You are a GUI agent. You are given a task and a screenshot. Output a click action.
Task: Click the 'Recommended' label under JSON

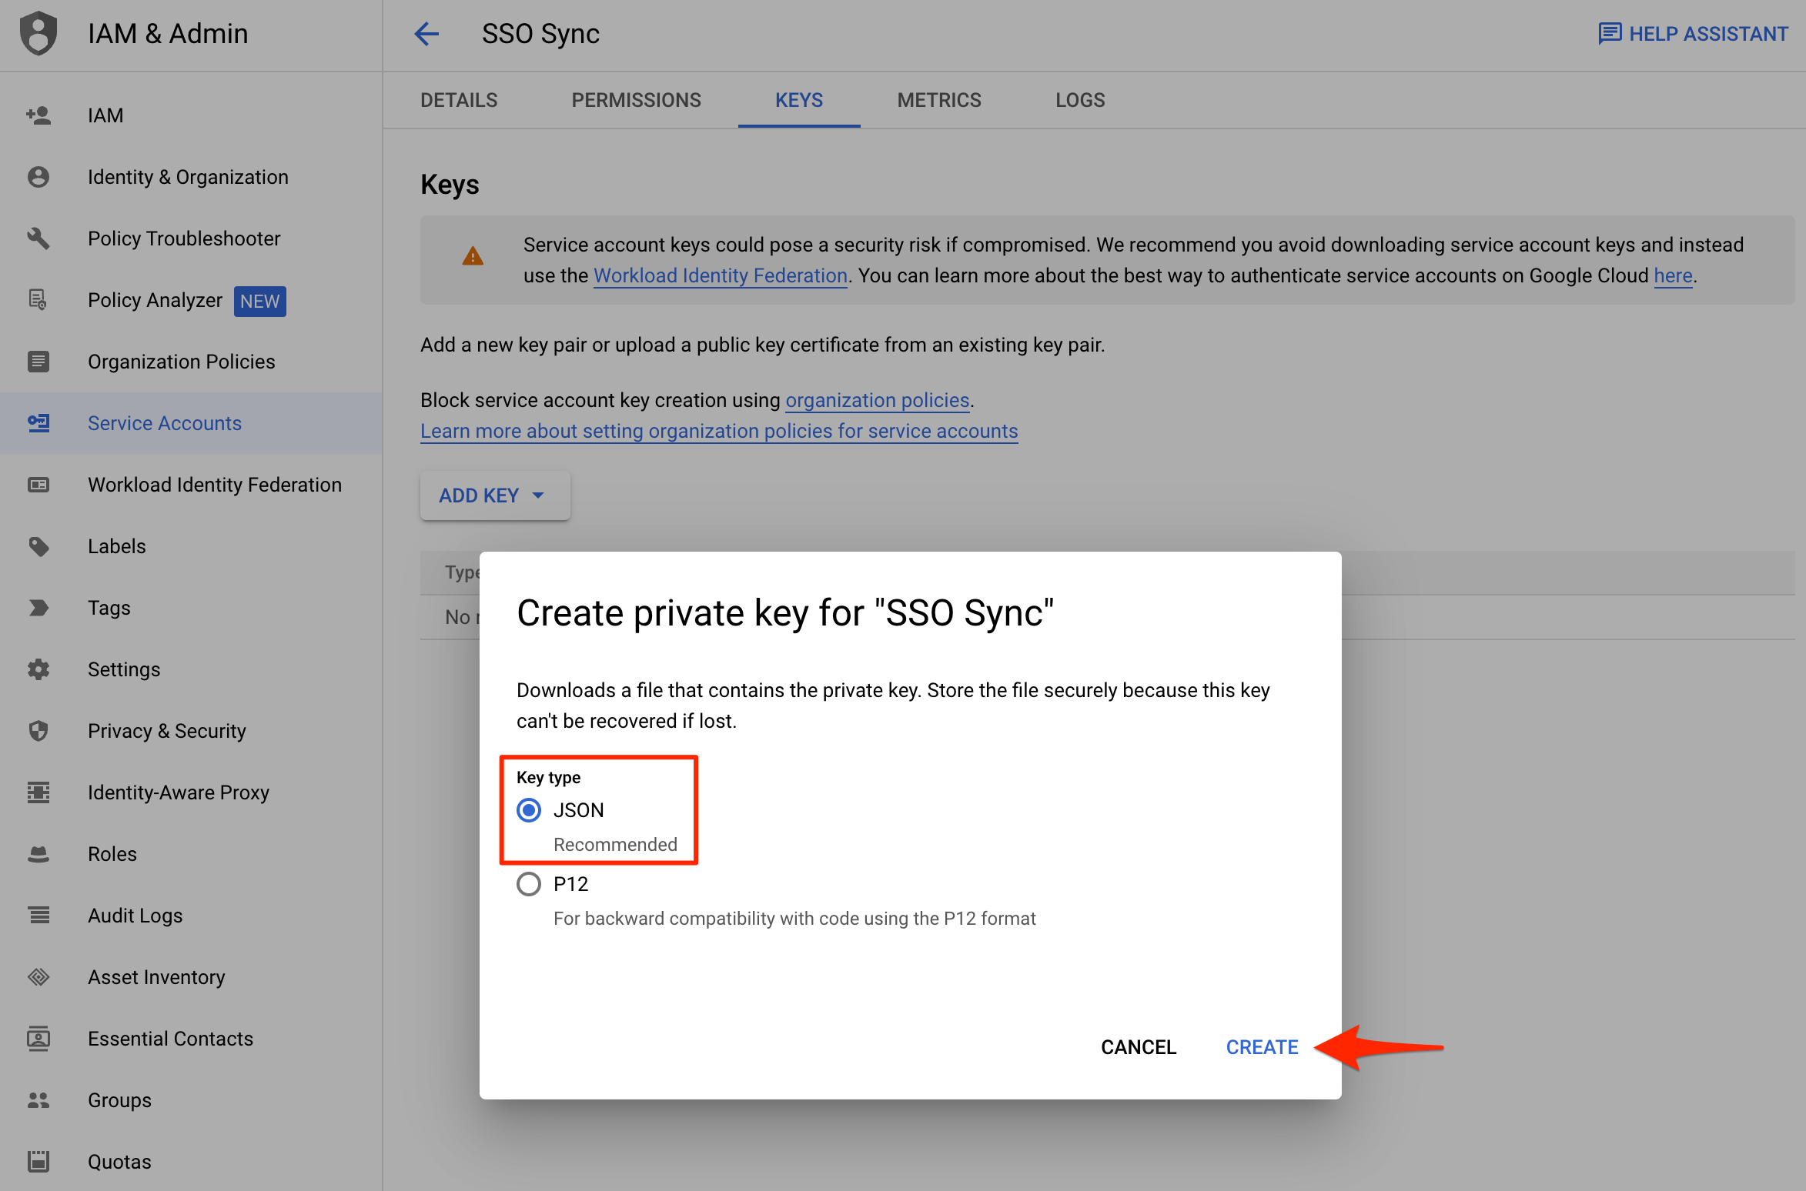tap(615, 844)
